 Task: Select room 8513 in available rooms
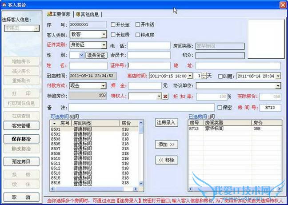coord(94,173)
